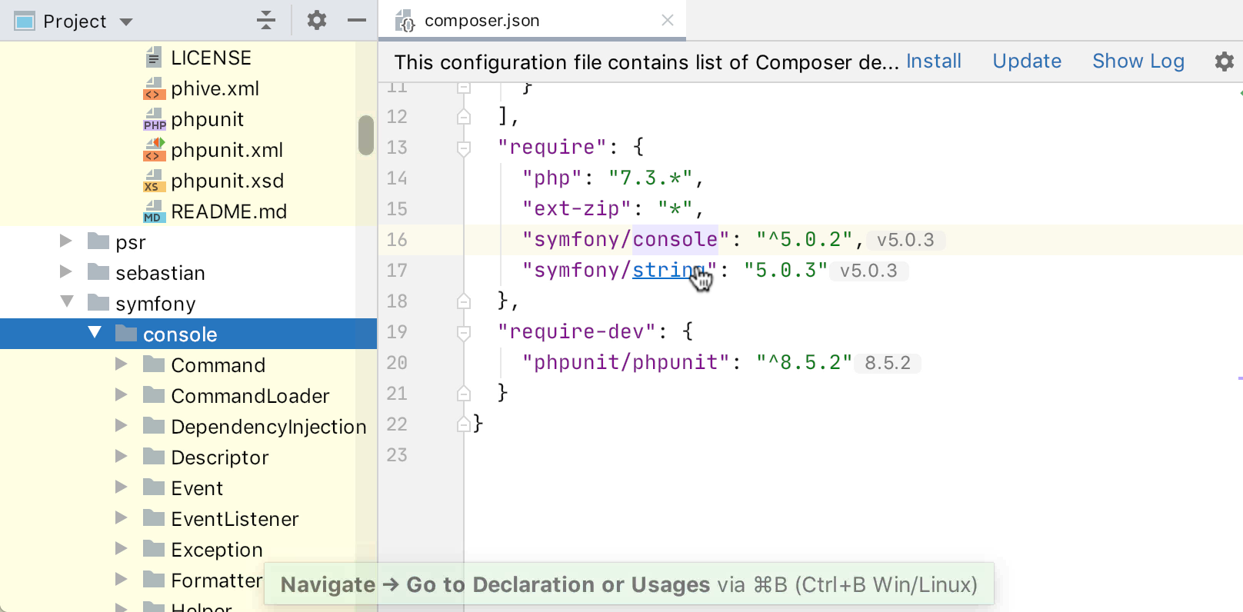The width and height of the screenshot is (1243, 612).
Task: Close the composer.json tab
Action: [x=668, y=21]
